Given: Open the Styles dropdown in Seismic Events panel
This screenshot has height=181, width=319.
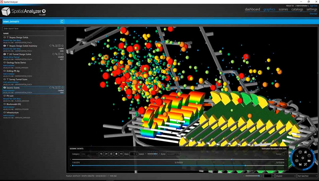Looking at the screenshot, I should [x=173, y=154].
